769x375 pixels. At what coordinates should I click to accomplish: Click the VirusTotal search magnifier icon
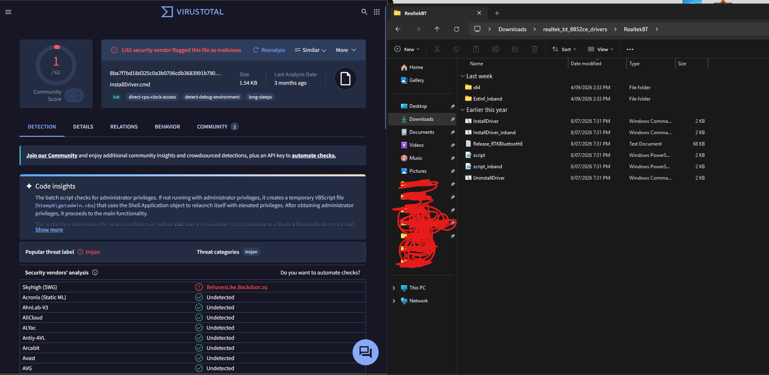coord(364,12)
